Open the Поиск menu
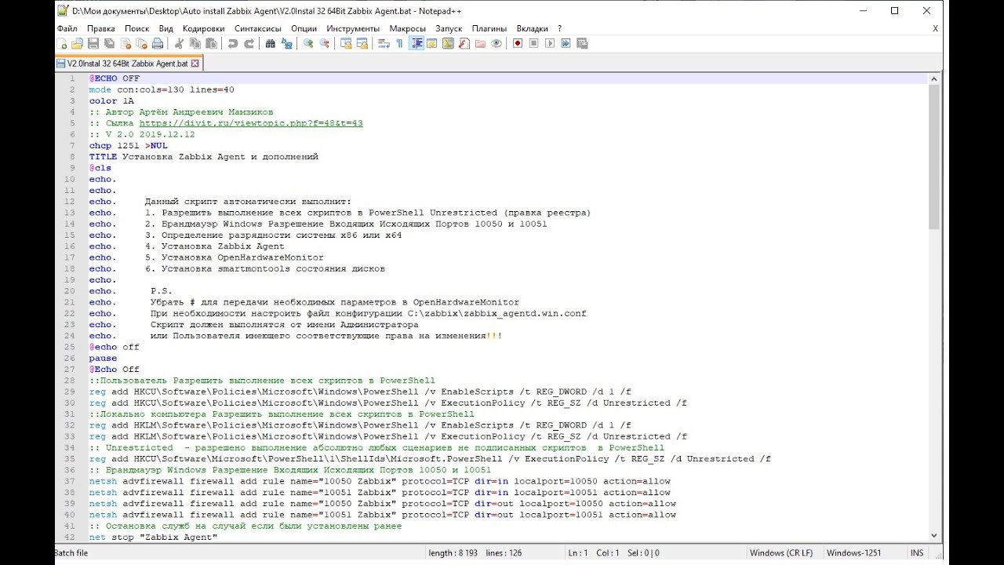Screen dimensions: 1004x565 136,28
